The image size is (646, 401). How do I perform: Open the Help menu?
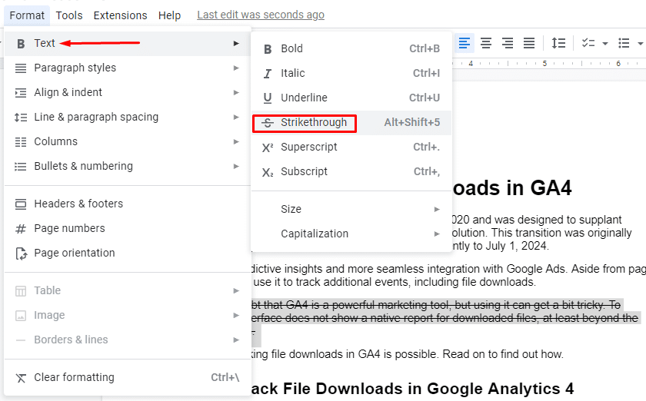click(x=169, y=15)
